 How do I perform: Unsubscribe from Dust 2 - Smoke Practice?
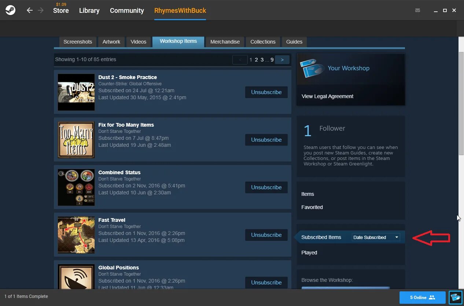coord(266,92)
